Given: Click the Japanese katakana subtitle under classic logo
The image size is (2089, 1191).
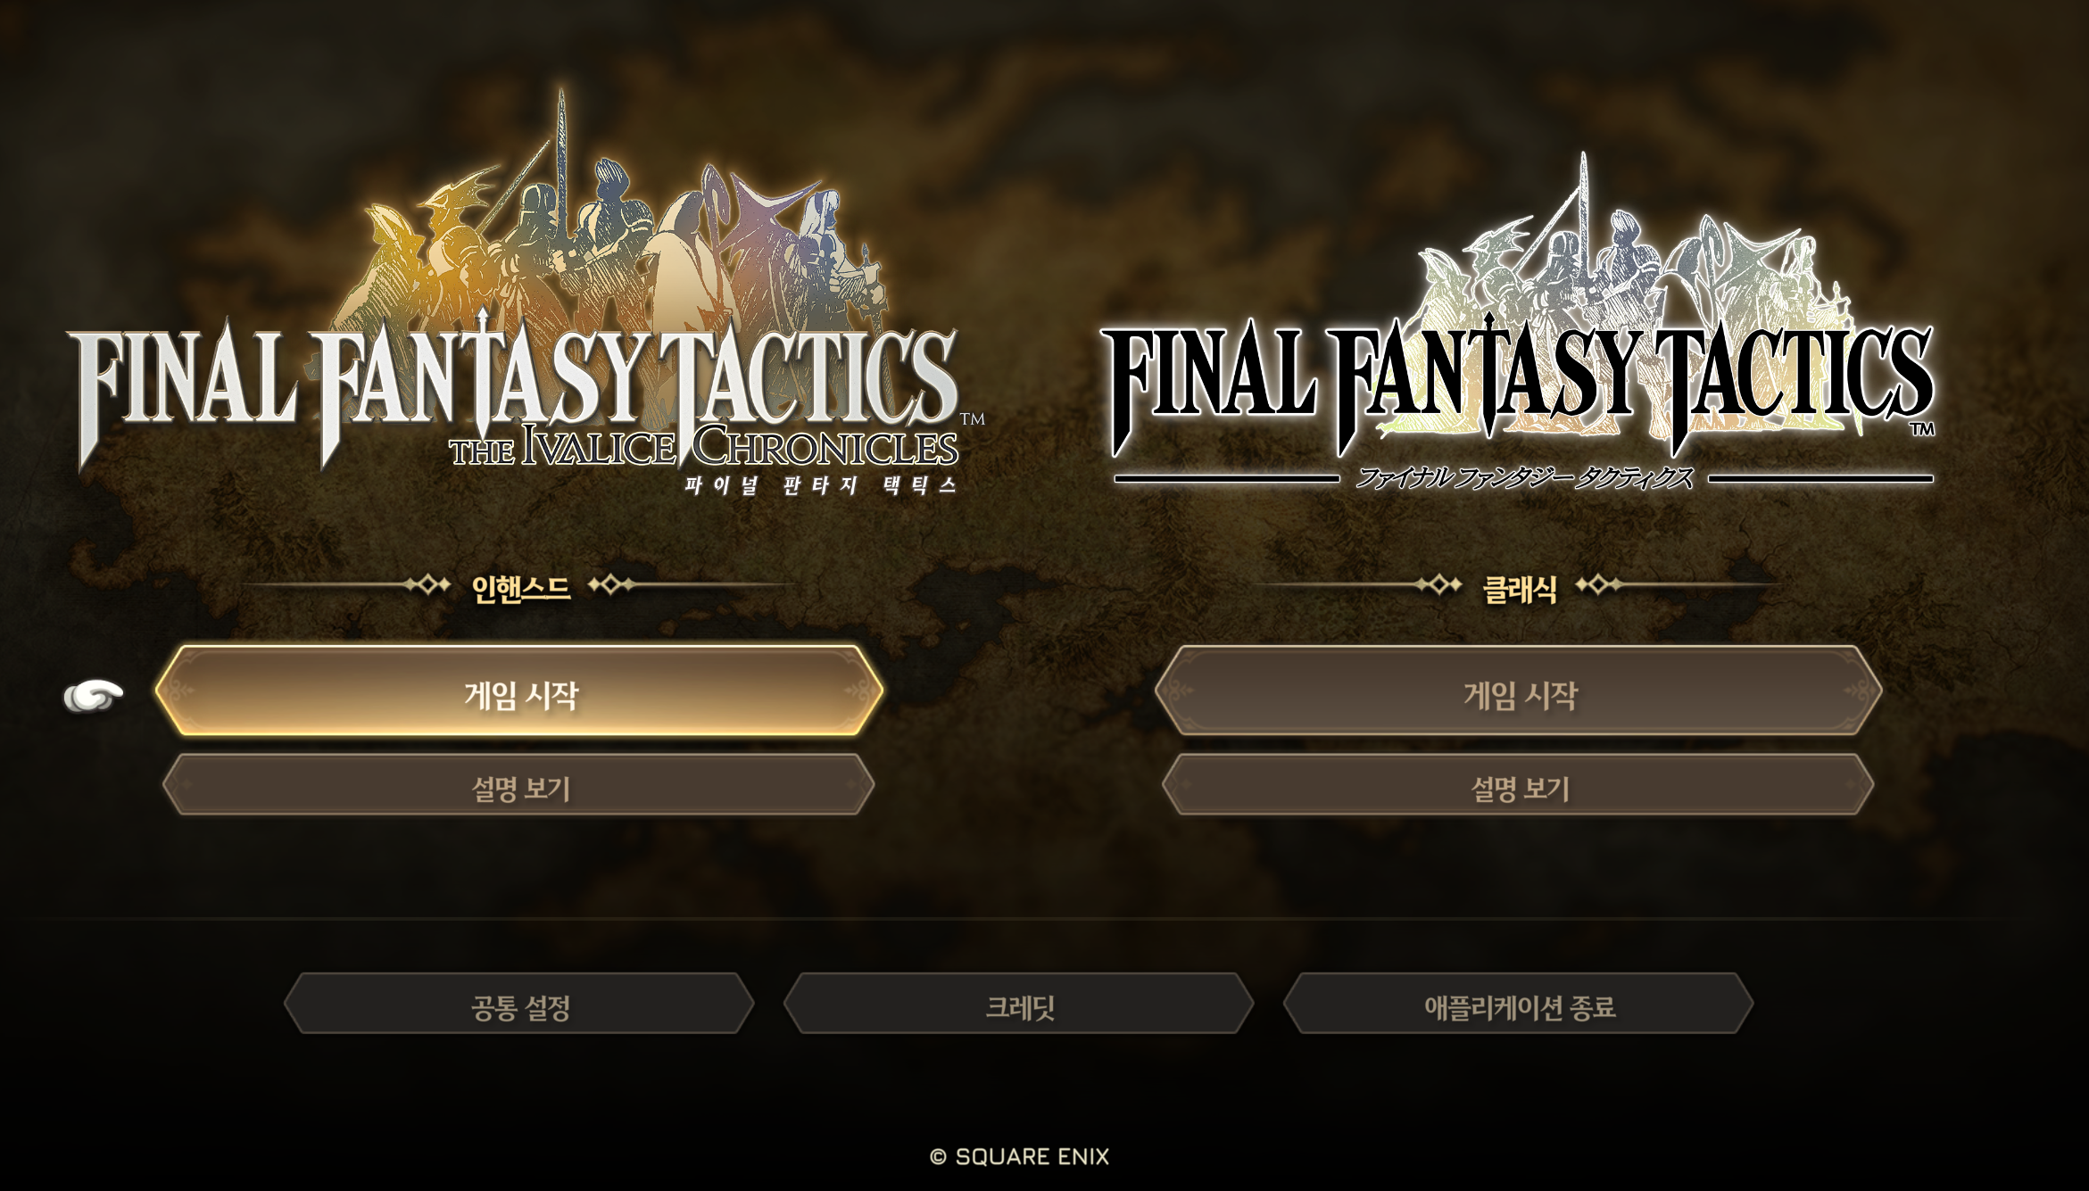Looking at the screenshot, I should click(x=1524, y=478).
